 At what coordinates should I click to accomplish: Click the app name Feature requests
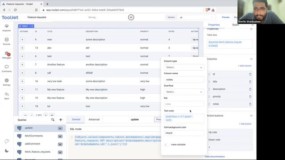(37, 17)
